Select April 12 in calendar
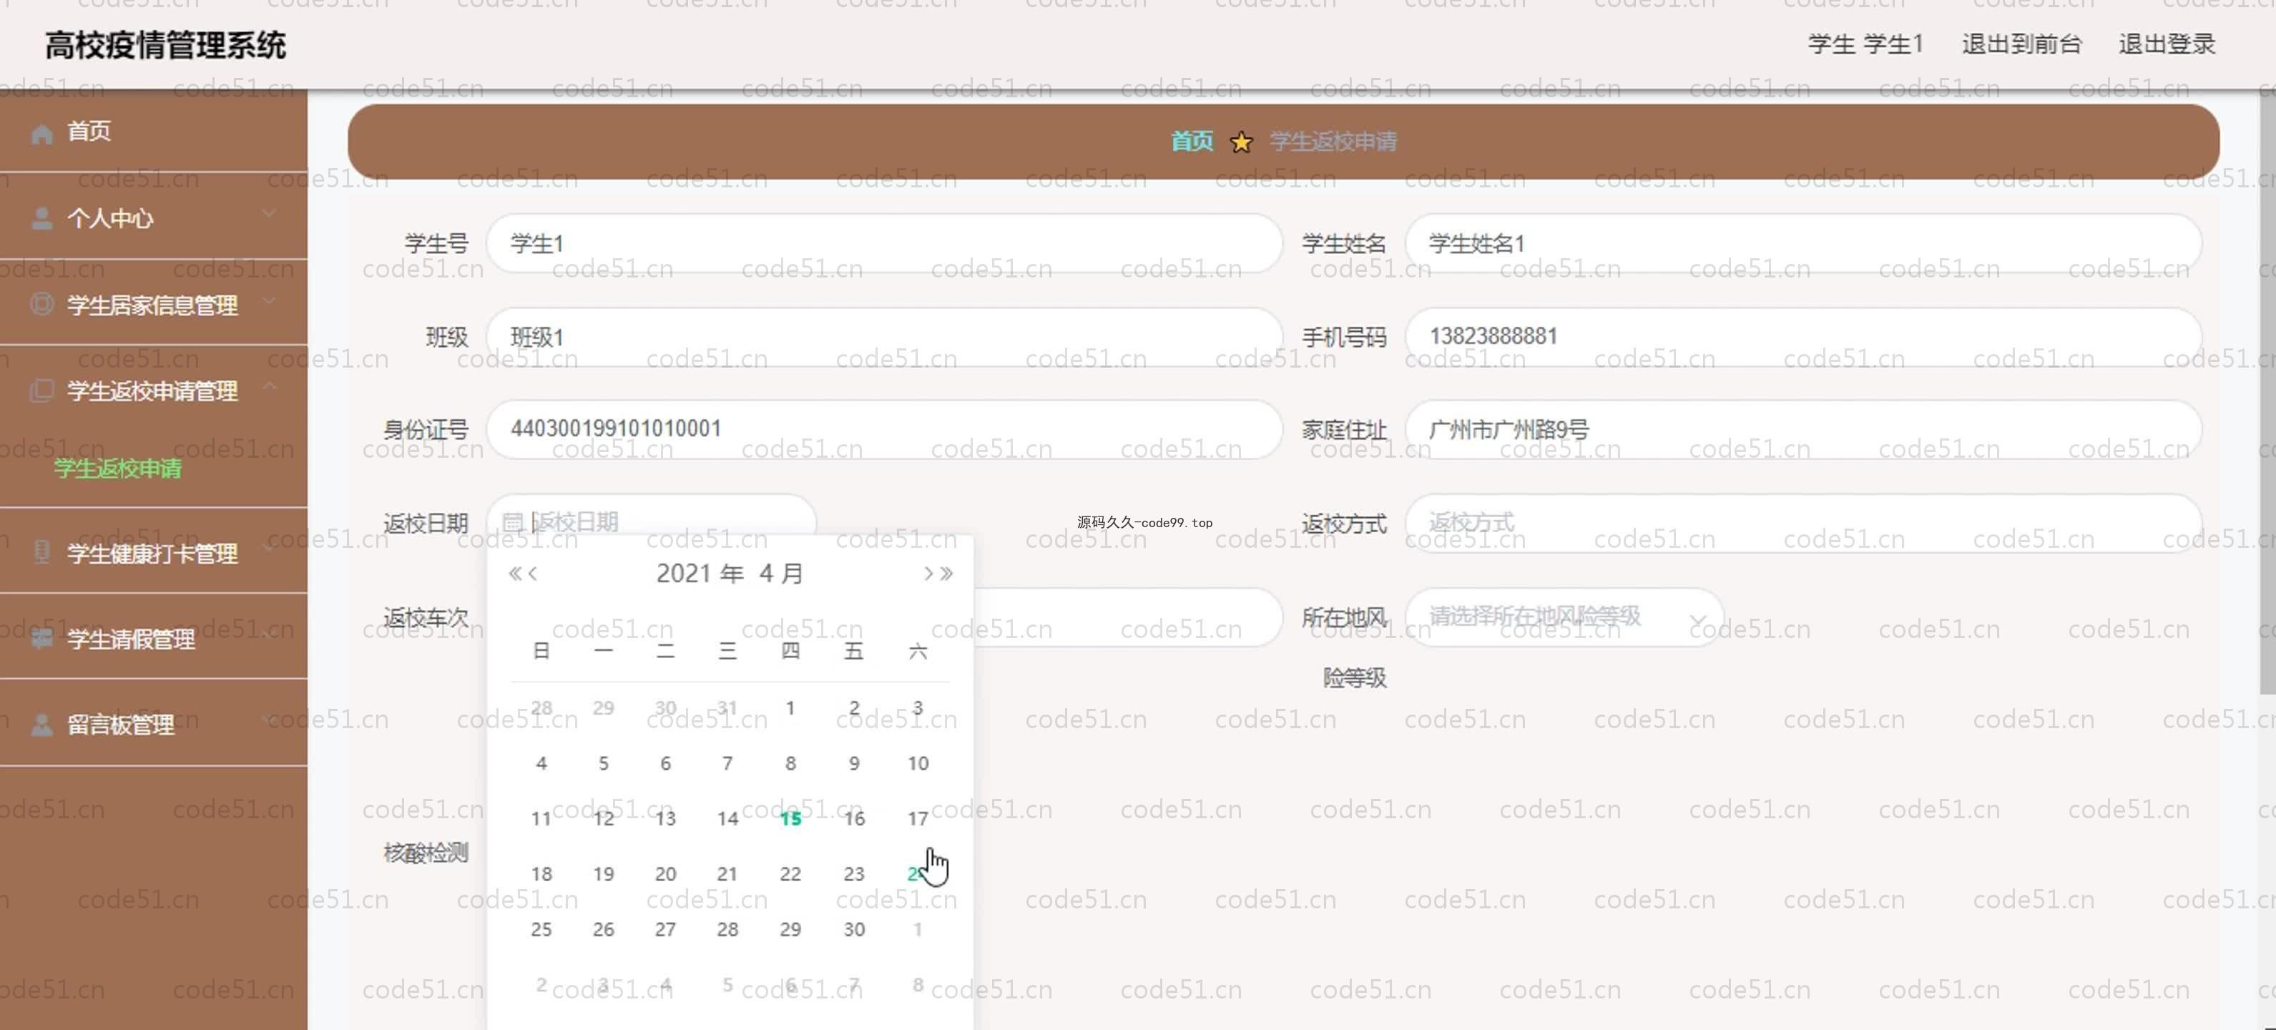The width and height of the screenshot is (2276, 1030). click(604, 819)
